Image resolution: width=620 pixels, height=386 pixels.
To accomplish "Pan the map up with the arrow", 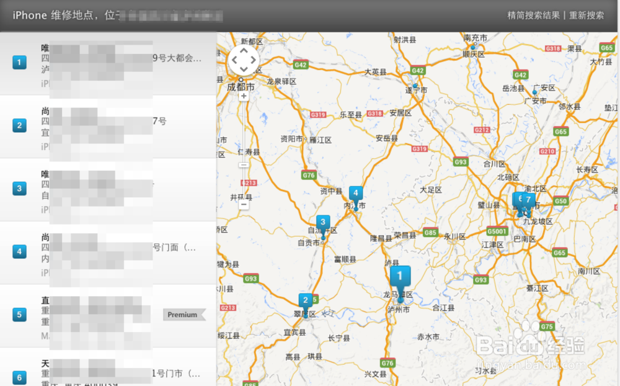I will 244,52.
